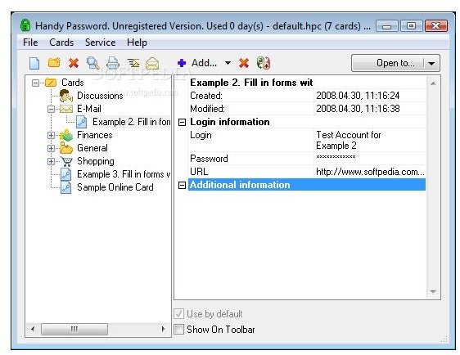Select the Sample Online Card item
The height and width of the screenshot is (355, 460).
115,187
